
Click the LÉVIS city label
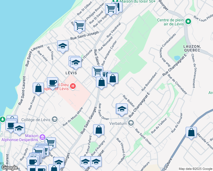(x=71, y=73)
